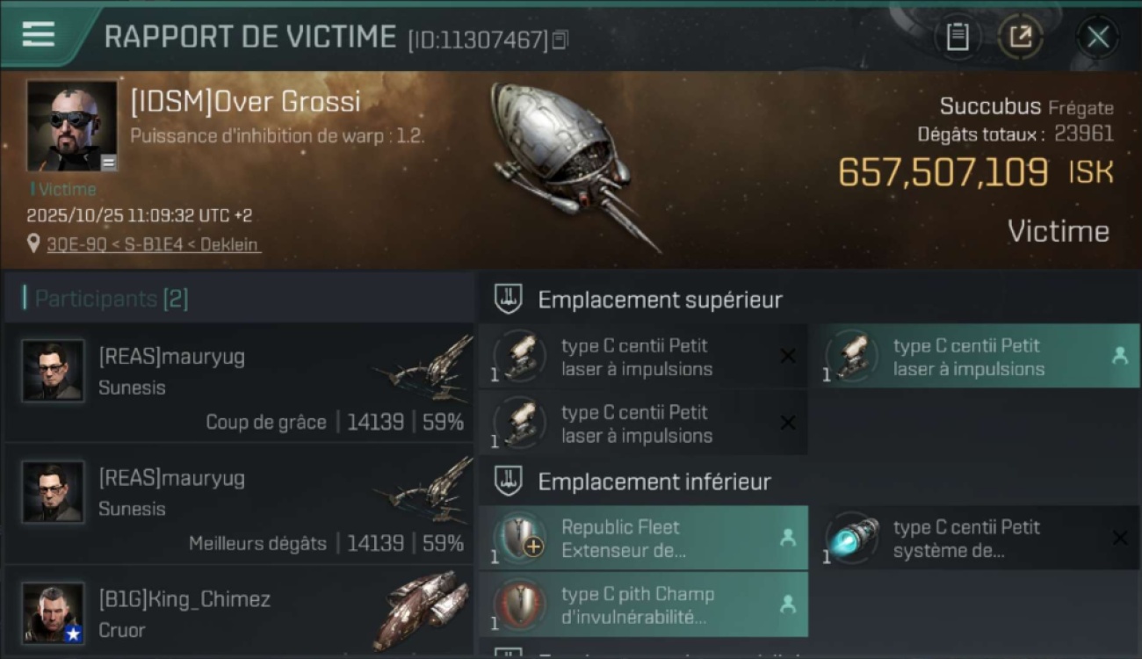Click the share export icon
1142x659 pixels.
(1021, 37)
